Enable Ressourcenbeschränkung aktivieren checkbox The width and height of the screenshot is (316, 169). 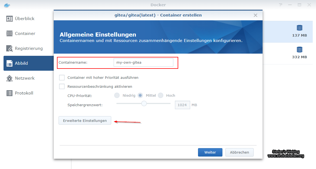click(x=62, y=87)
